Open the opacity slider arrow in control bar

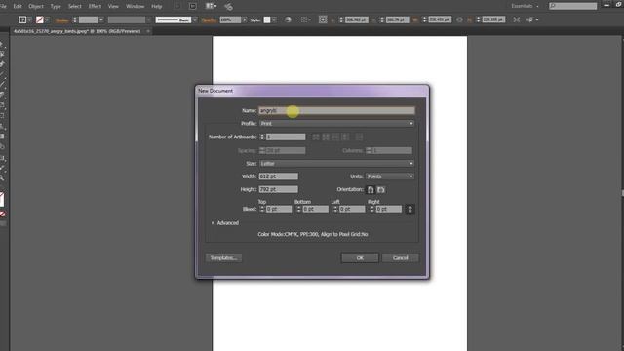pos(245,19)
